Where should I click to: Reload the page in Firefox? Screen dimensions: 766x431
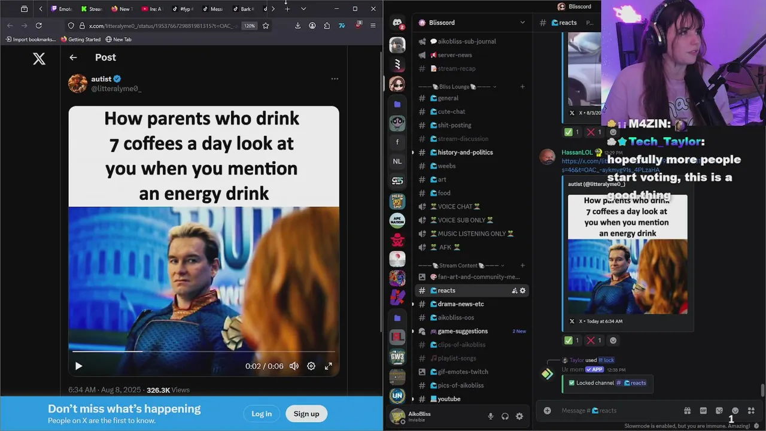(38, 26)
